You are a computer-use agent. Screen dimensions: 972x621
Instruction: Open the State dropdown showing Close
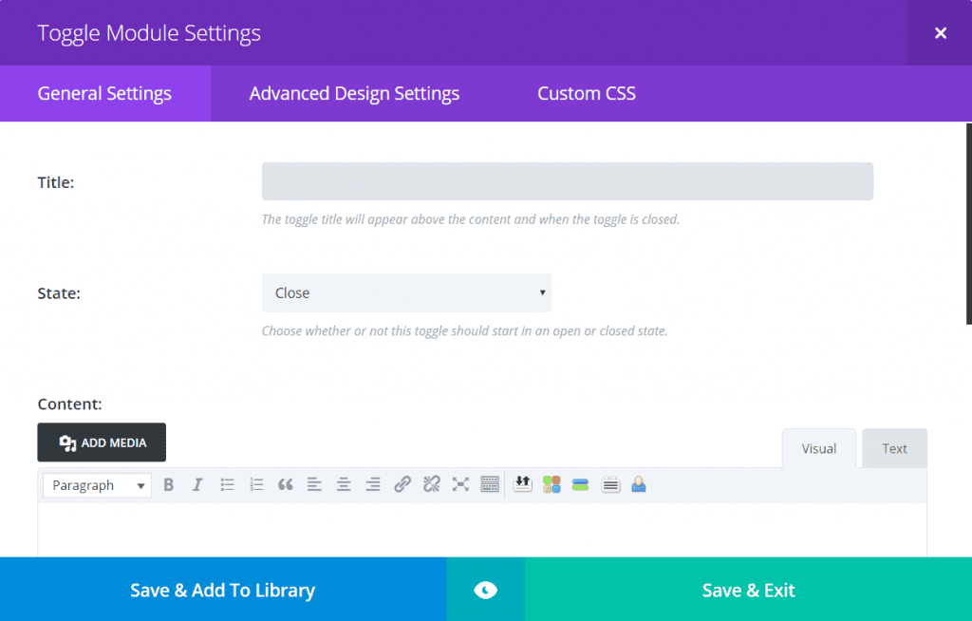406,292
